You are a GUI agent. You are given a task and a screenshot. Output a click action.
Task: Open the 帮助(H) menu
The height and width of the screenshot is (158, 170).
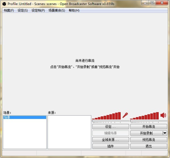[74, 10]
